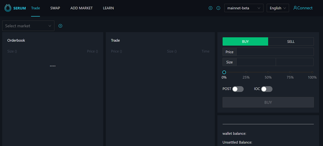
Task: Click the plus circle icon in top navigation
Action: point(210,8)
